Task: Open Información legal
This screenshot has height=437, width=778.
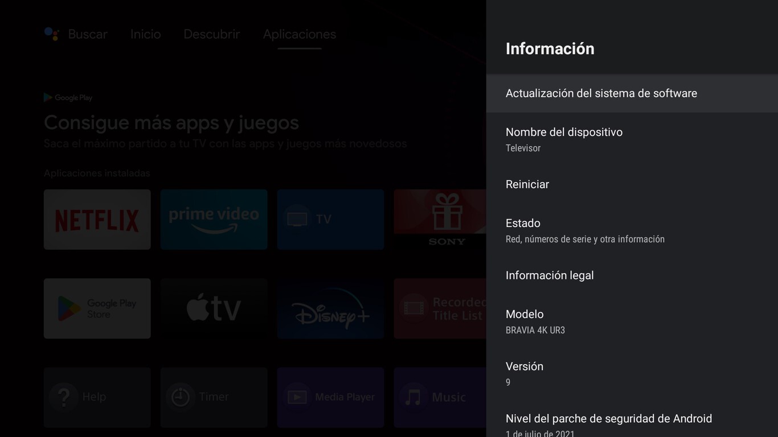Action: (x=550, y=275)
